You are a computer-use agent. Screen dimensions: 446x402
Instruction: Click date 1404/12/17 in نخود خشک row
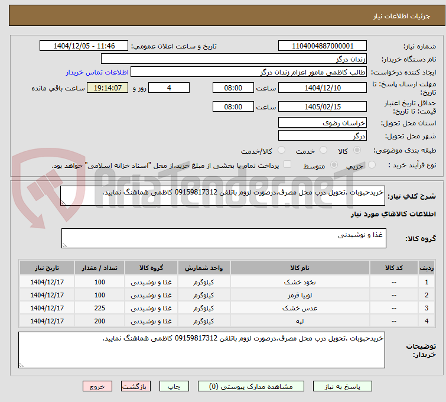[x=47, y=282]
